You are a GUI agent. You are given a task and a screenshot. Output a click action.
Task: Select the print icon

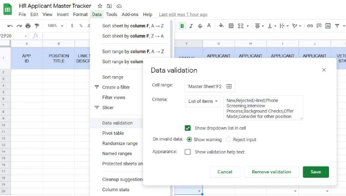(28, 26)
